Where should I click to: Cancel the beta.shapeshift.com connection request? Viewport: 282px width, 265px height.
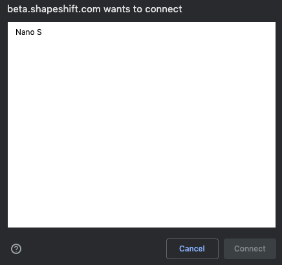click(x=192, y=249)
